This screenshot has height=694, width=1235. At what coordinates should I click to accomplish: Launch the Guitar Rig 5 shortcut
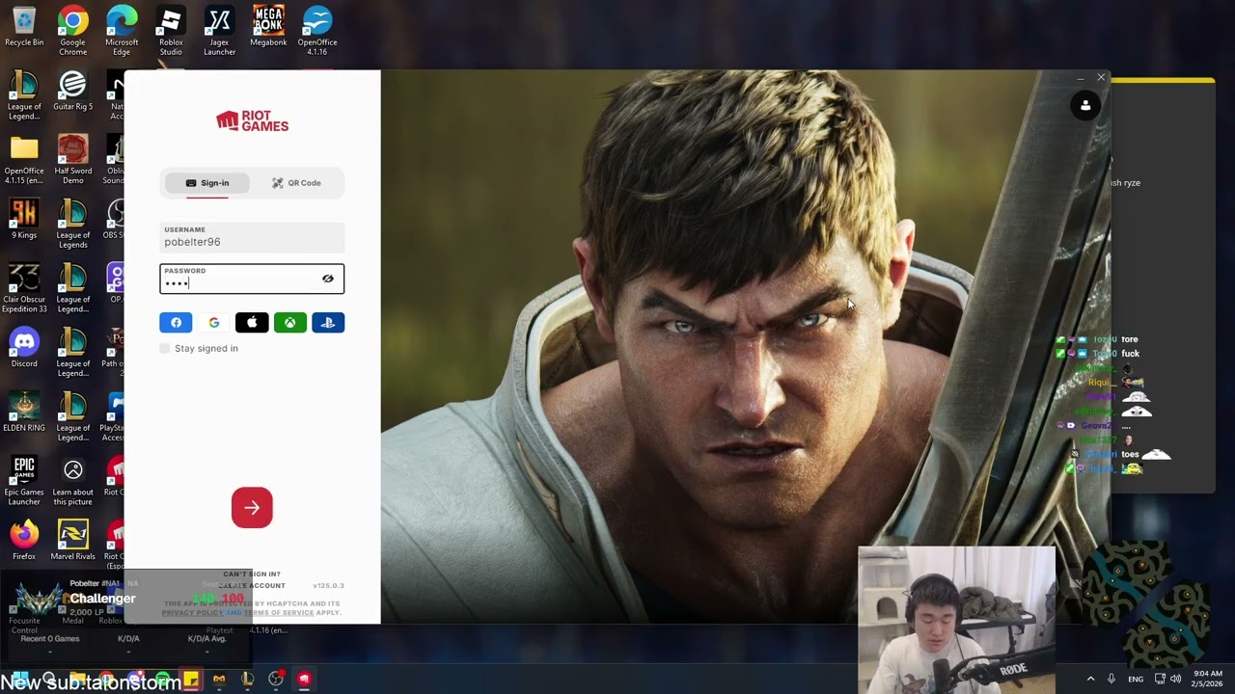click(x=72, y=92)
